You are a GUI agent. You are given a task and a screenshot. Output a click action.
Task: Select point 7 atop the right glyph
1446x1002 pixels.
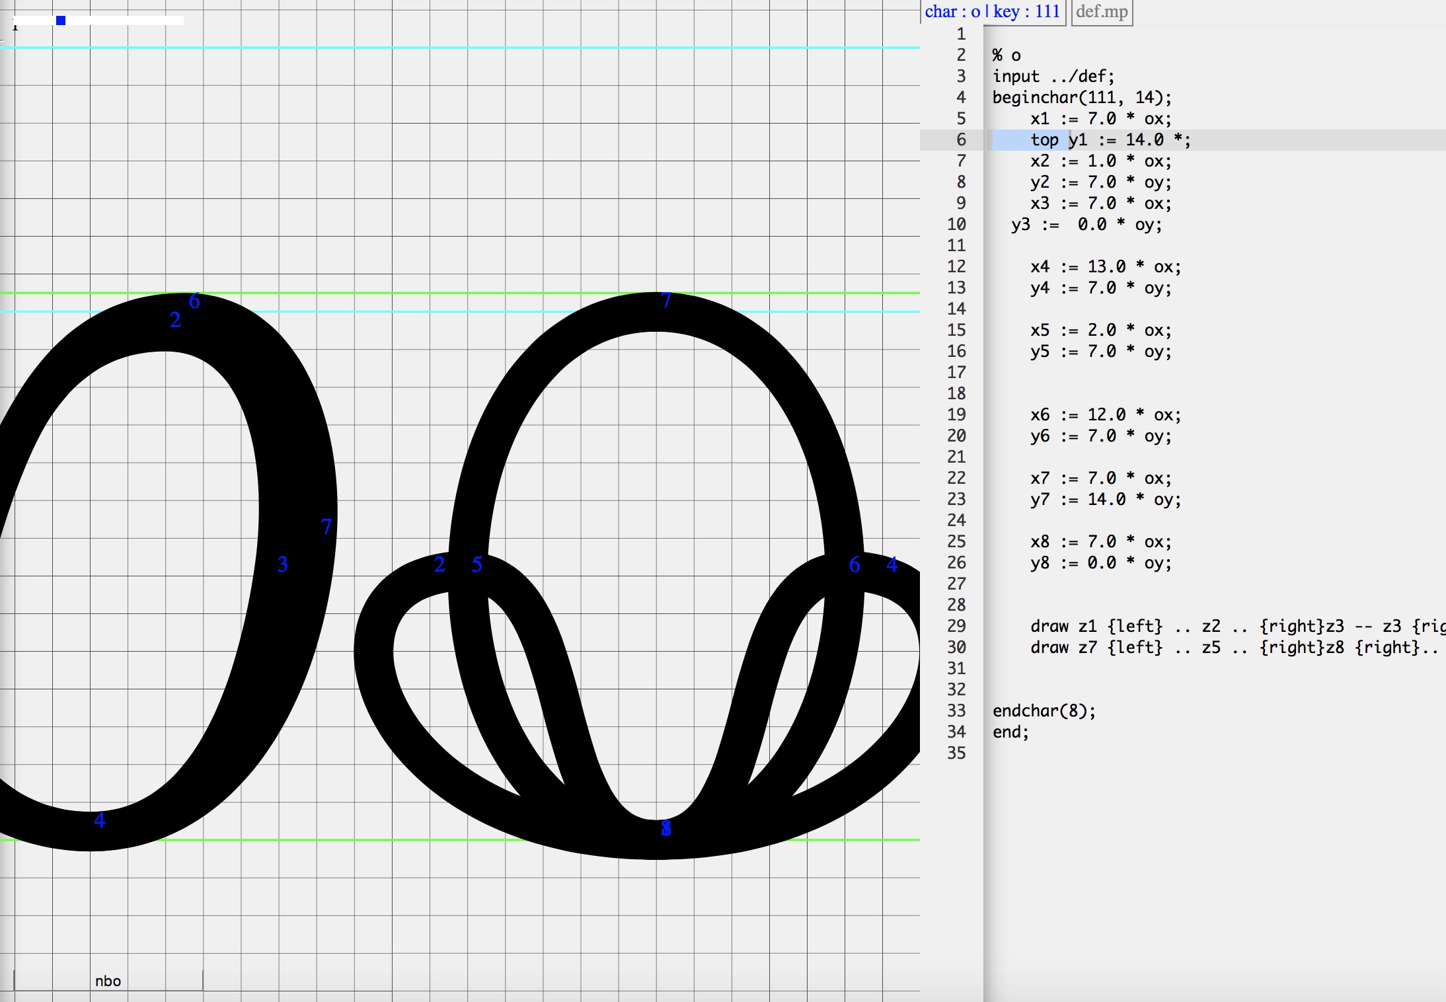click(666, 301)
